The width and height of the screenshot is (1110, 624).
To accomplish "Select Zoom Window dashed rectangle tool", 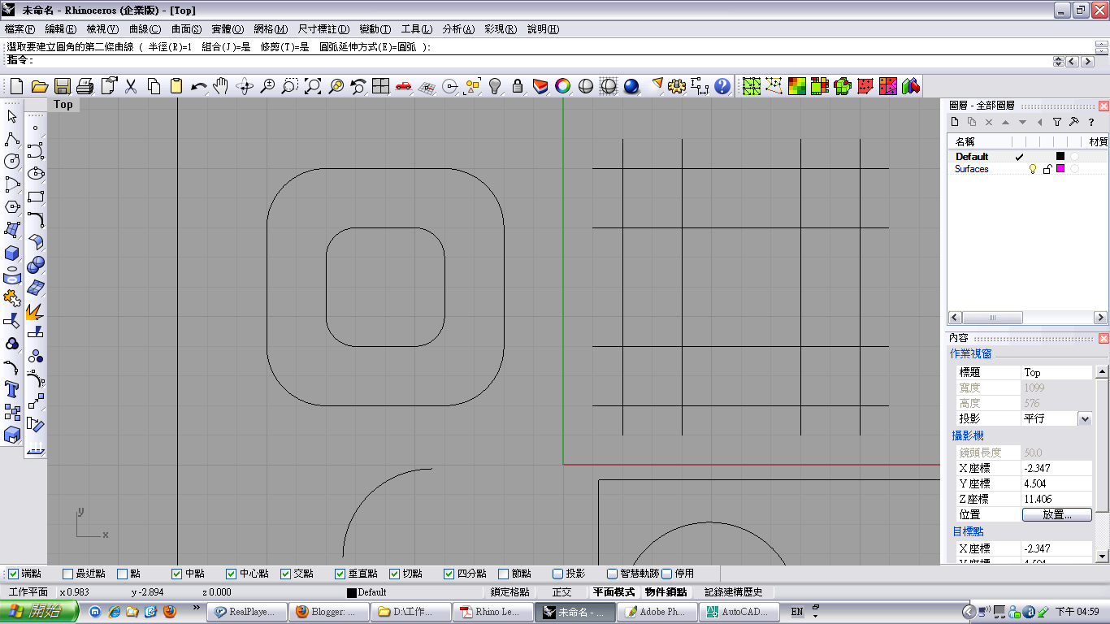I will coord(290,85).
